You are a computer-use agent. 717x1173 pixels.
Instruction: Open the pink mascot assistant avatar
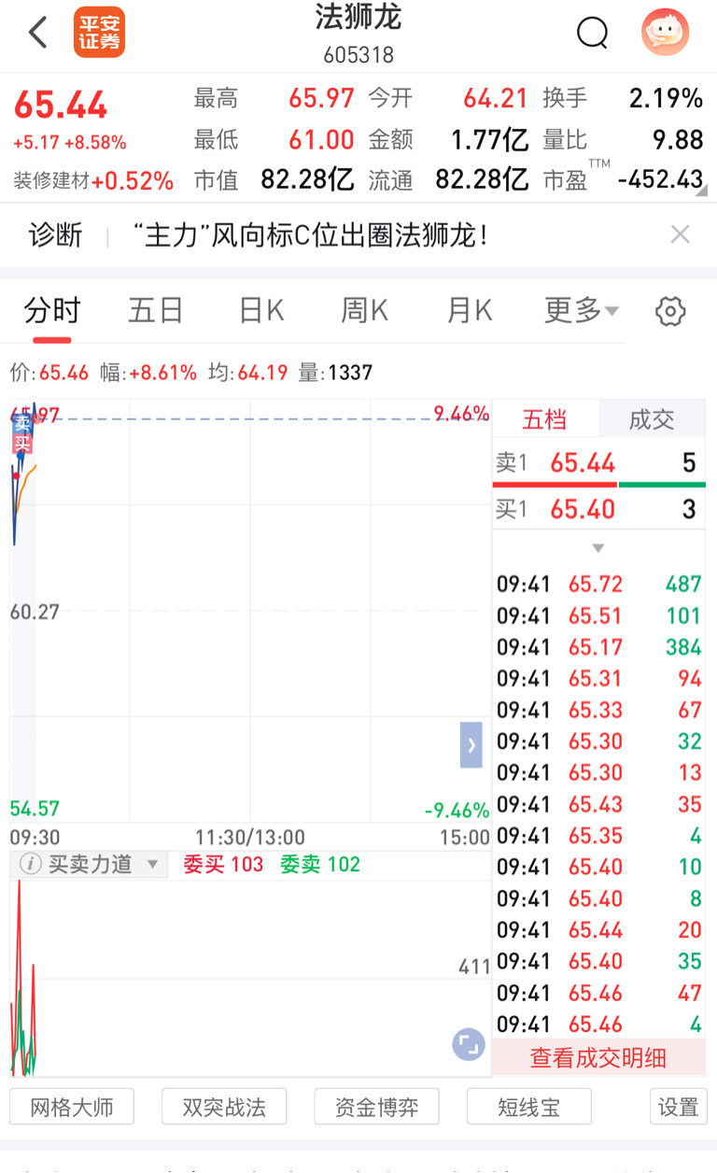coord(665,33)
